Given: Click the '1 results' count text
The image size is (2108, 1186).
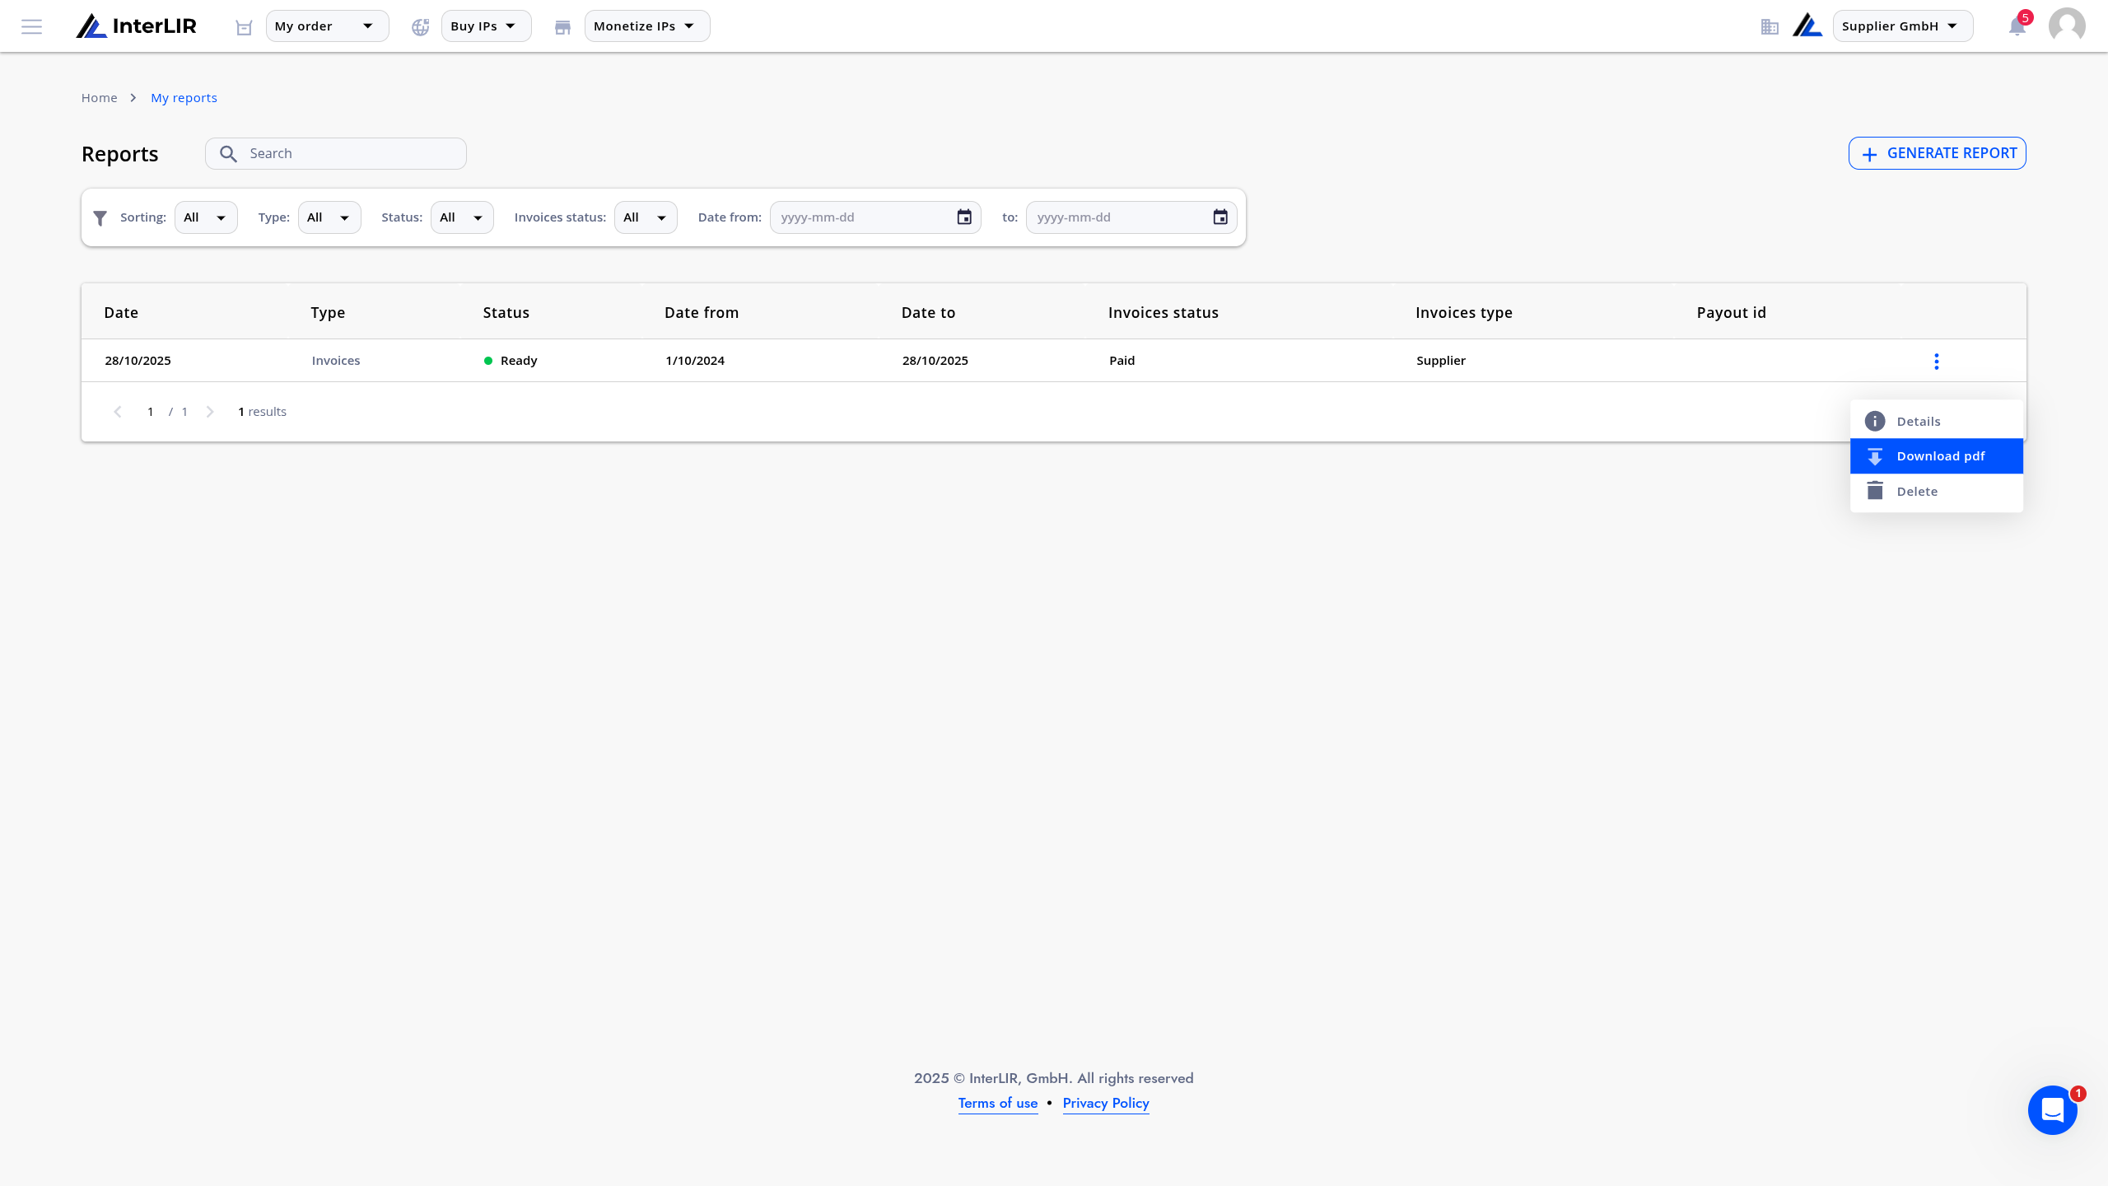Looking at the screenshot, I should point(262,412).
